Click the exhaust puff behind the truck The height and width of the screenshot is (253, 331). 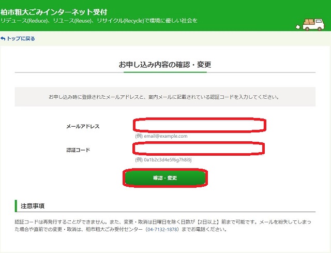tap(298, 27)
